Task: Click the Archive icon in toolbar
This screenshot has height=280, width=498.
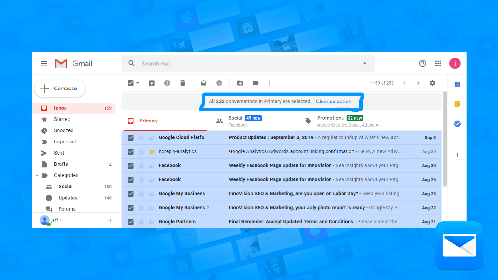Action: pos(151,83)
